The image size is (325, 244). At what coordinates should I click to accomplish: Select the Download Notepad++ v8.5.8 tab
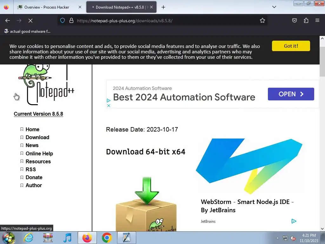tap(120, 7)
